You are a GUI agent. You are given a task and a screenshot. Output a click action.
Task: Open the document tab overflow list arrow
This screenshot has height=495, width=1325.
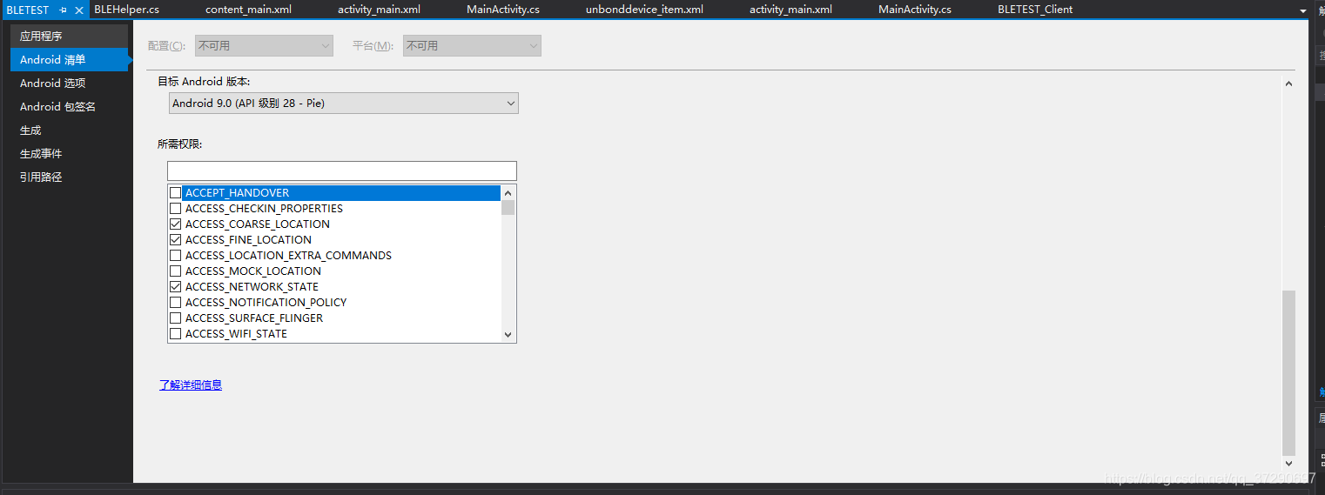tap(1303, 10)
